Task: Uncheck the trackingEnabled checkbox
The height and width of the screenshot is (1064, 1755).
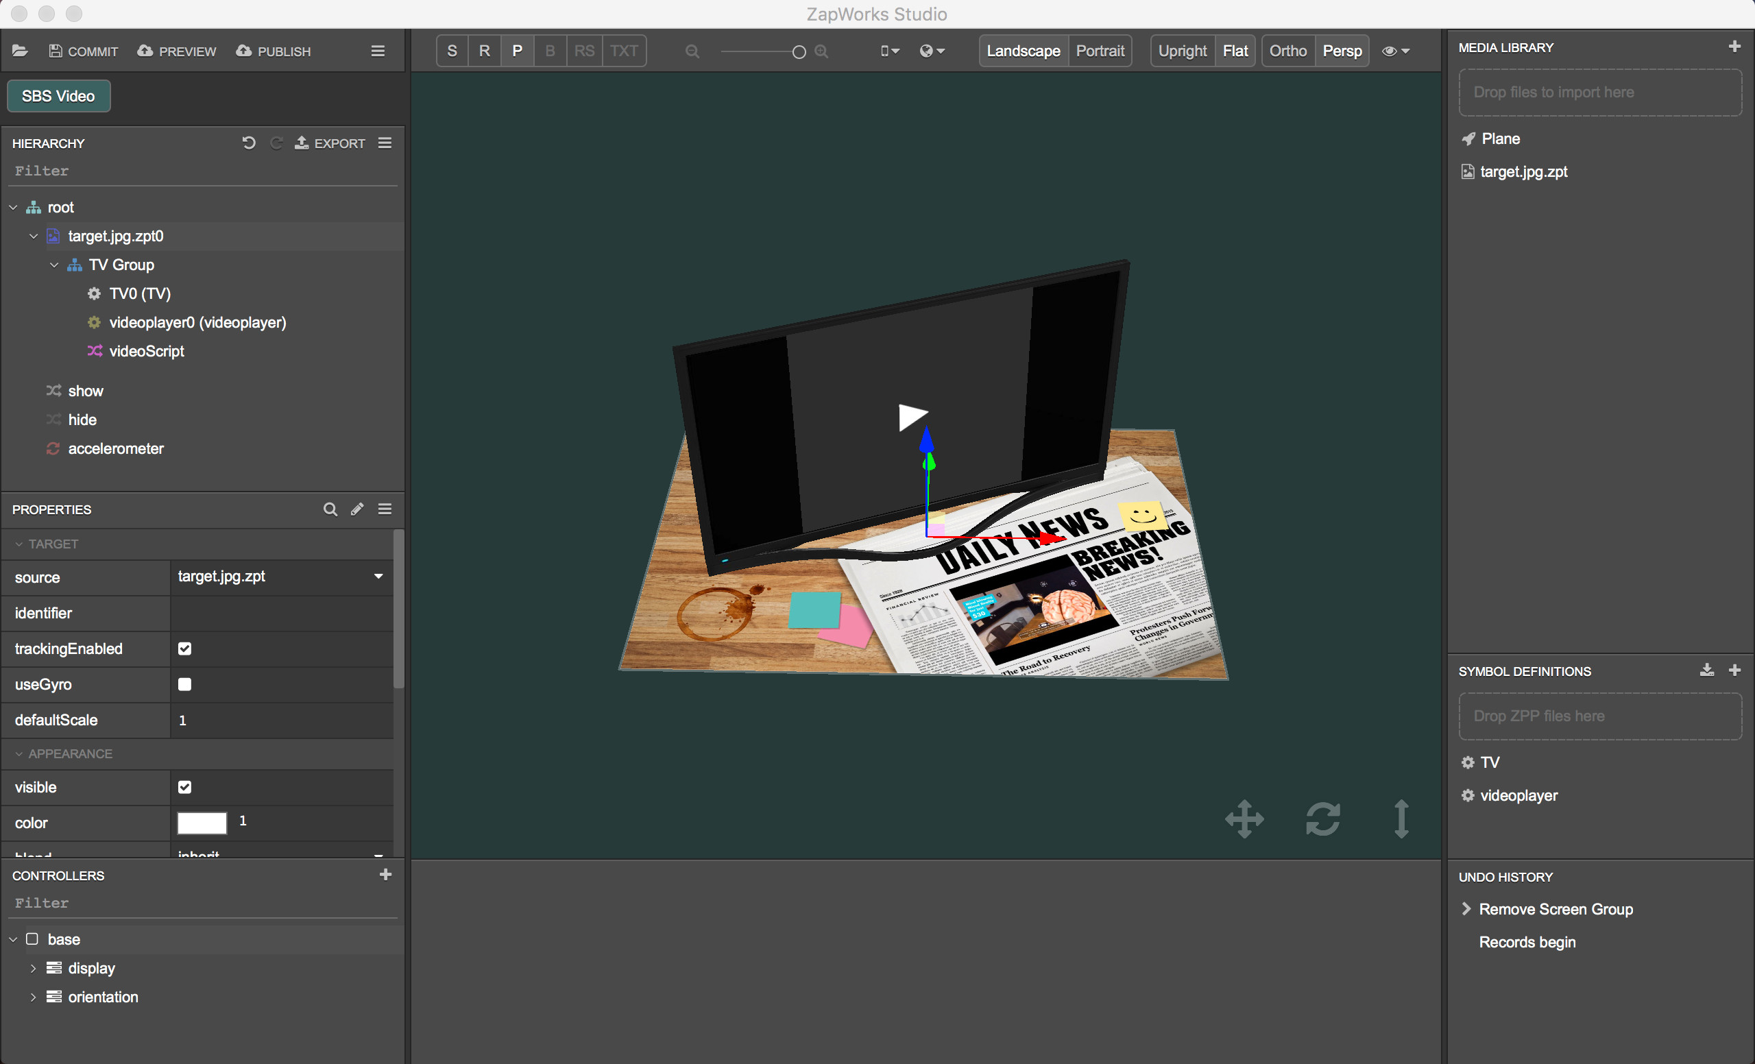Action: [x=184, y=649]
